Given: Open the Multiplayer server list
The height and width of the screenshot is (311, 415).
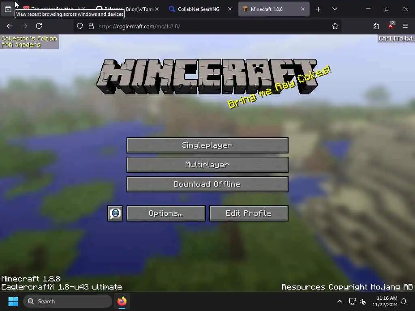Looking at the screenshot, I should 207,165.
